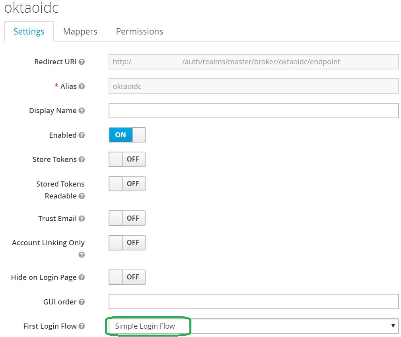Open the First Login Flow dropdown
This screenshot has height=337, width=401.
(253, 326)
